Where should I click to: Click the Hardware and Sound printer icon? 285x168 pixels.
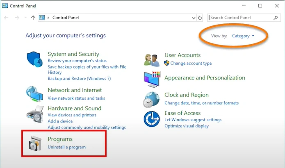click(x=35, y=114)
